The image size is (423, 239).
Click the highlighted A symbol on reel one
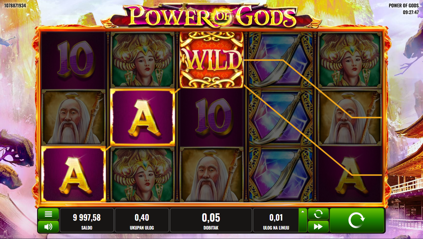pyautogui.click(x=73, y=174)
